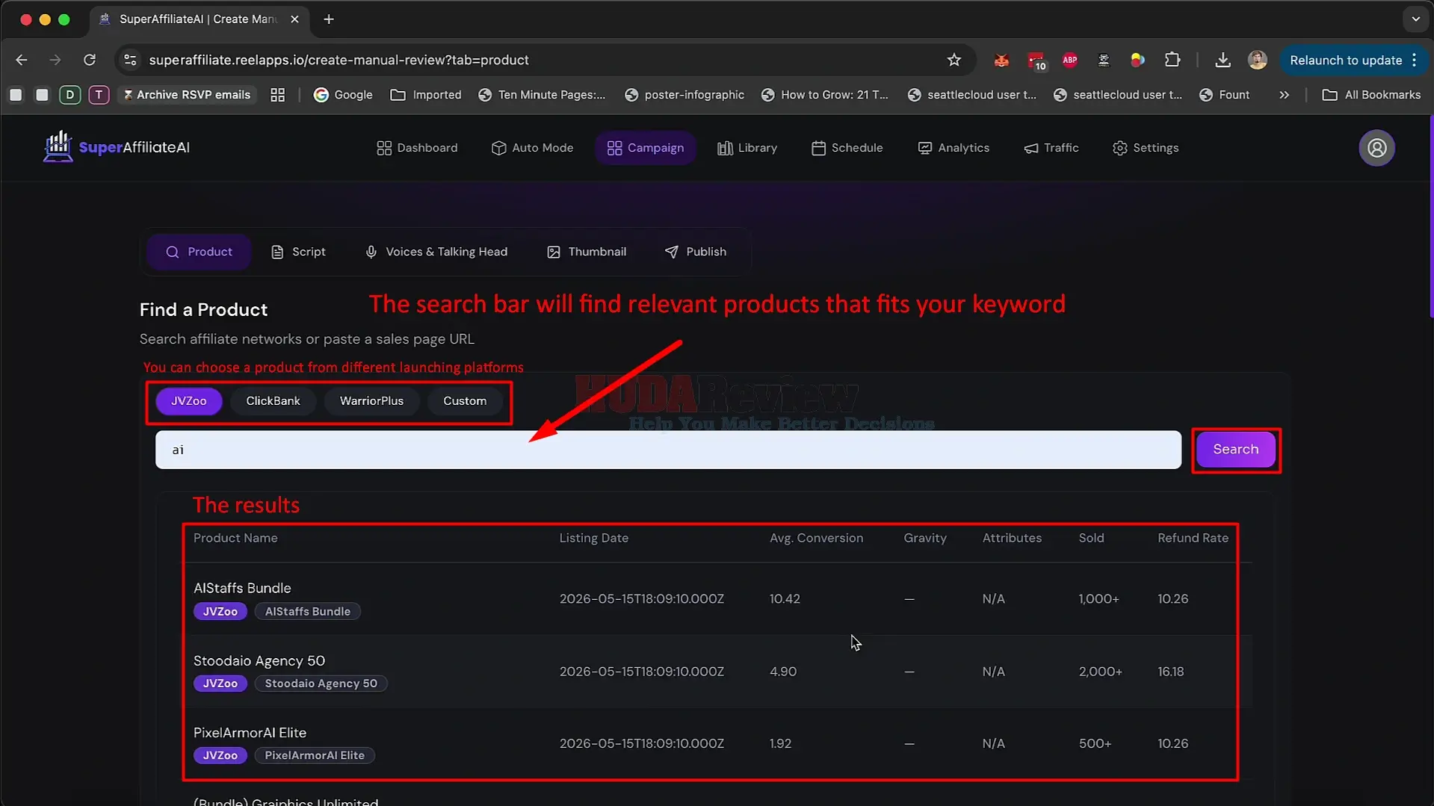Select the AIStaffs Bundle product name
The height and width of the screenshot is (806, 1434).
[x=242, y=589]
